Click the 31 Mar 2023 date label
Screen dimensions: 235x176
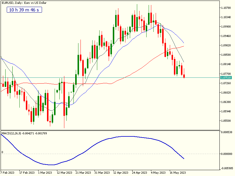click(x=103, y=172)
